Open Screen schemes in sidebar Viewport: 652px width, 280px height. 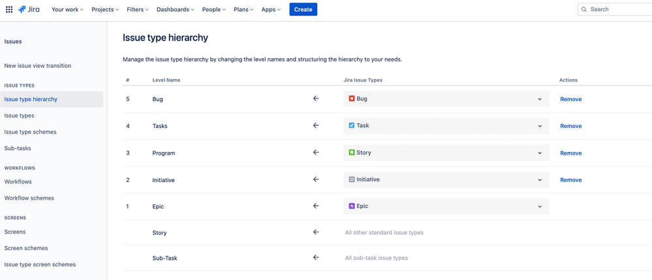point(26,248)
